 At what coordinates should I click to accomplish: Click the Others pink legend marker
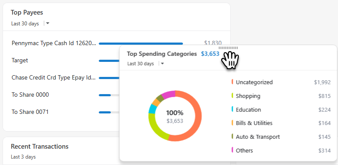232,150
